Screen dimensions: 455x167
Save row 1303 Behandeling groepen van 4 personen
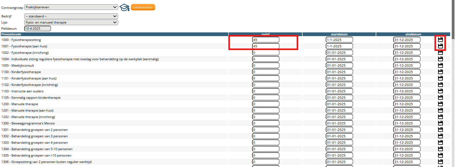point(440,142)
